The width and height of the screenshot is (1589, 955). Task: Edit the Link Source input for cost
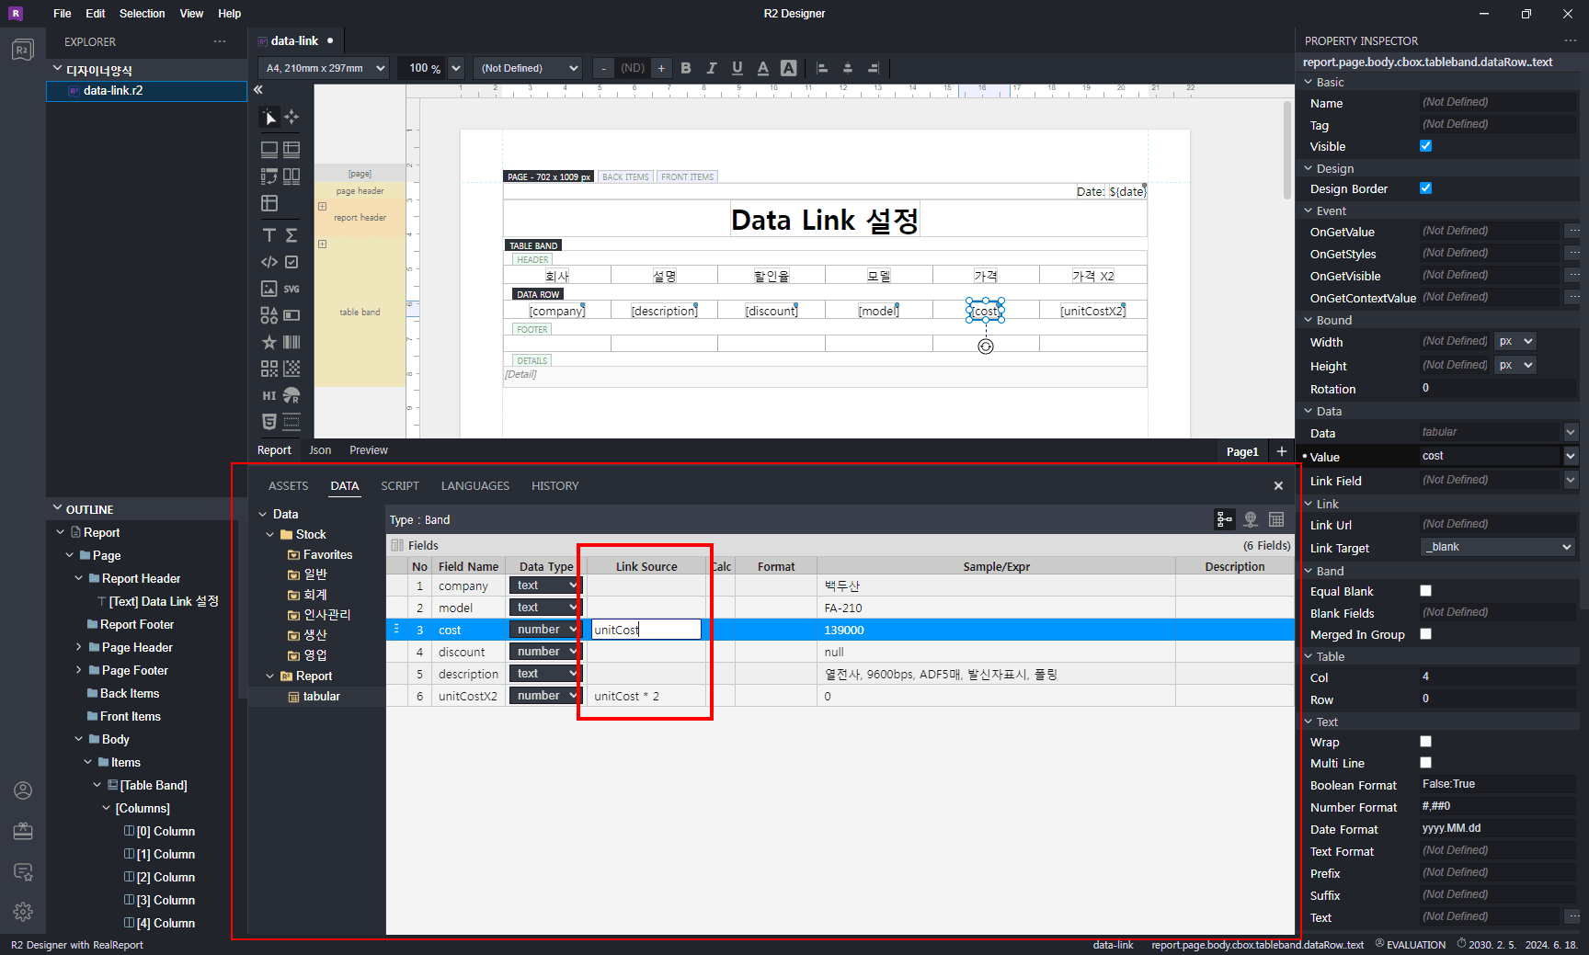pyautogui.click(x=646, y=630)
